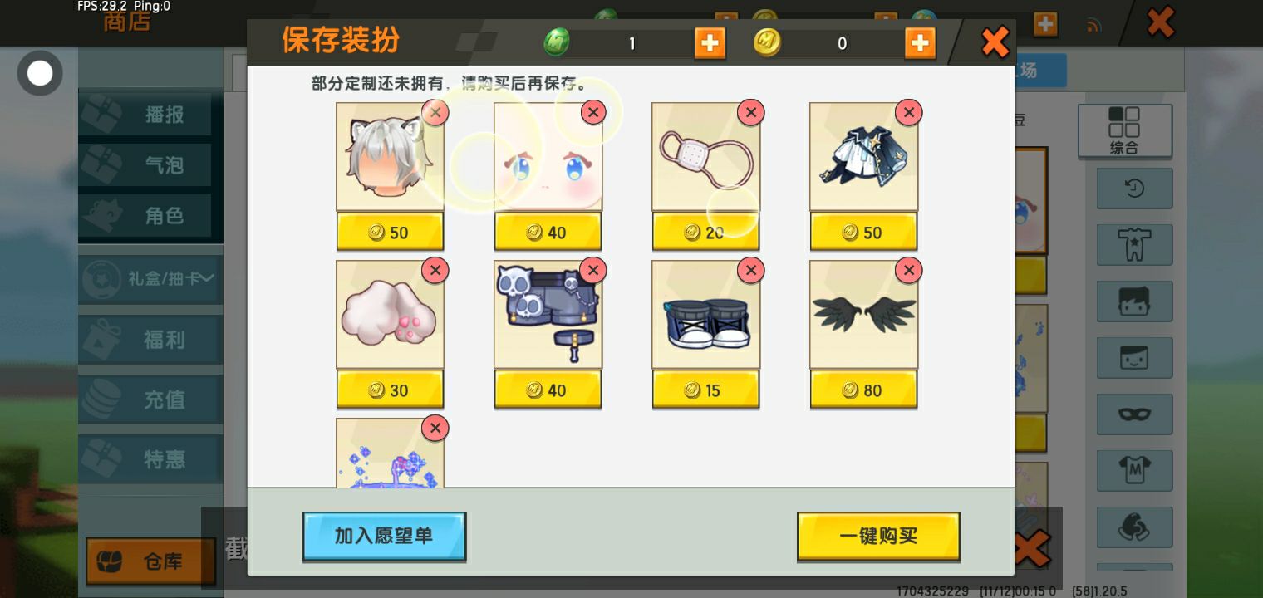The height and width of the screenshot is (598, 1263).
Task: Expand the 礼盒/抽卡 menu
Action: (150, 279)
